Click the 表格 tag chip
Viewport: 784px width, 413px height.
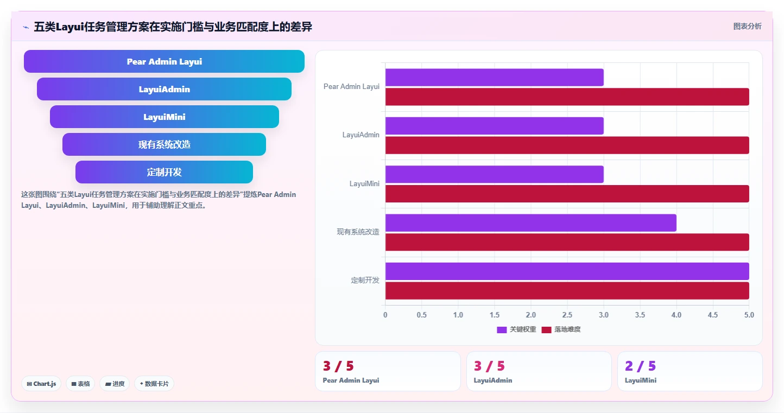[x=80, y=384]
